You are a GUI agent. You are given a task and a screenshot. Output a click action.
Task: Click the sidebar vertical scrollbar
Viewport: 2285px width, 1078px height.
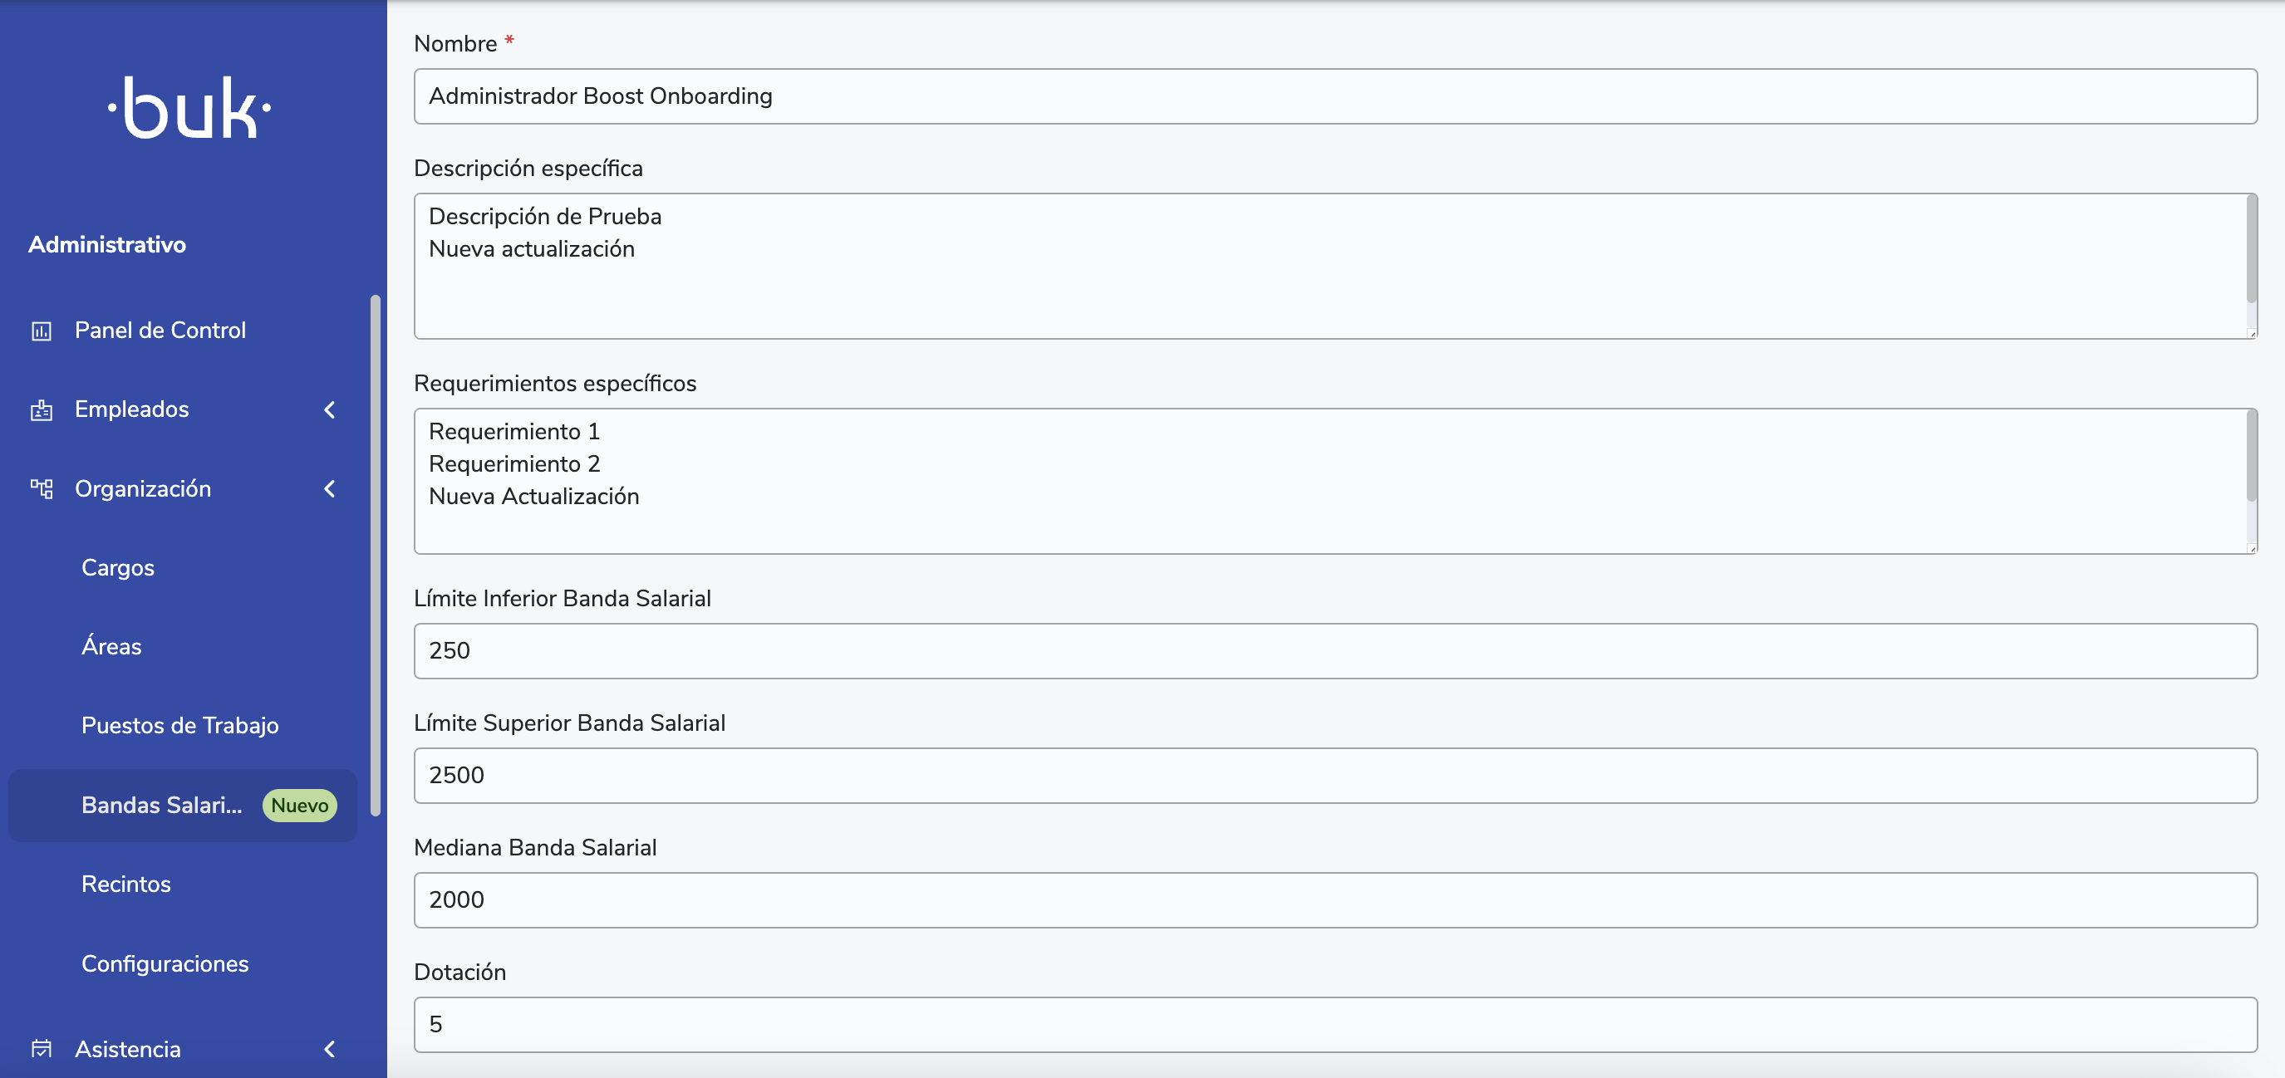click(376, 555)
